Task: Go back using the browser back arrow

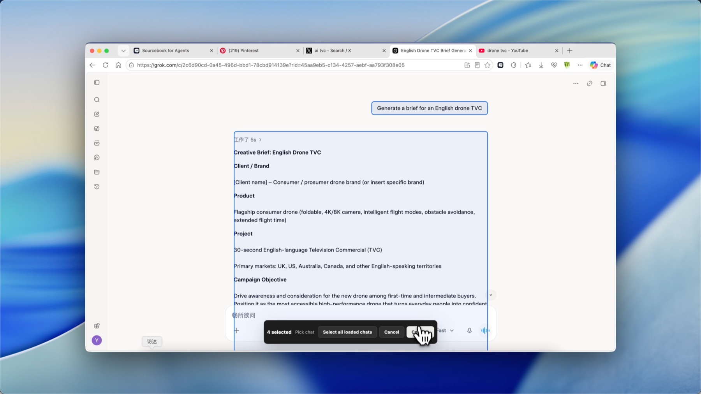Action: (x=92, y=65)
